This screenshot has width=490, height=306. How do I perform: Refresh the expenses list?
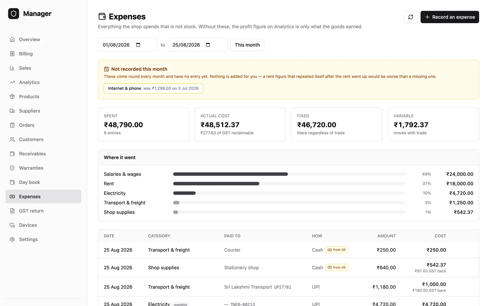pyautogui.click(x=411, y=17)
